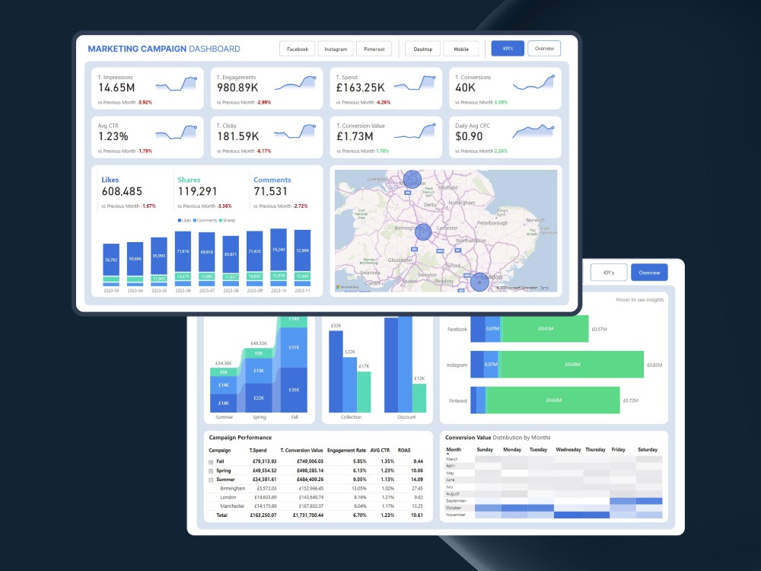This screenshot has width=761, height=571.
Task: Click the Month header in heatmap
Action: tap(454, 450)
